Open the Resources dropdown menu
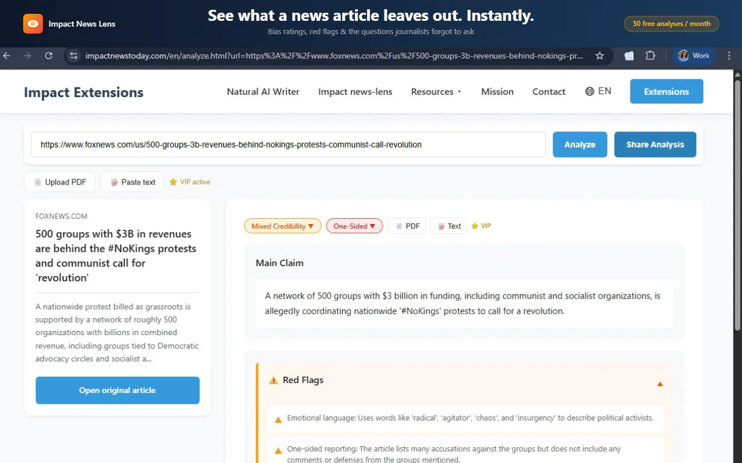 pos(437,91)
